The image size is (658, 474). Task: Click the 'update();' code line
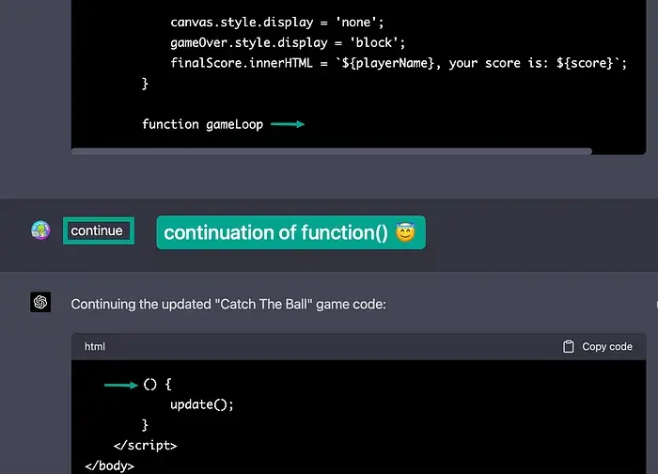pyautogui.click(x=201, y=404)
